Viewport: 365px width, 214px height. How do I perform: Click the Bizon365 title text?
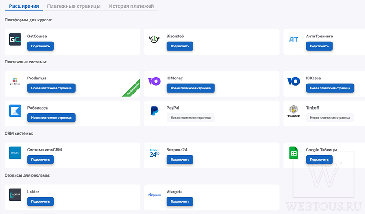[175, 36]
